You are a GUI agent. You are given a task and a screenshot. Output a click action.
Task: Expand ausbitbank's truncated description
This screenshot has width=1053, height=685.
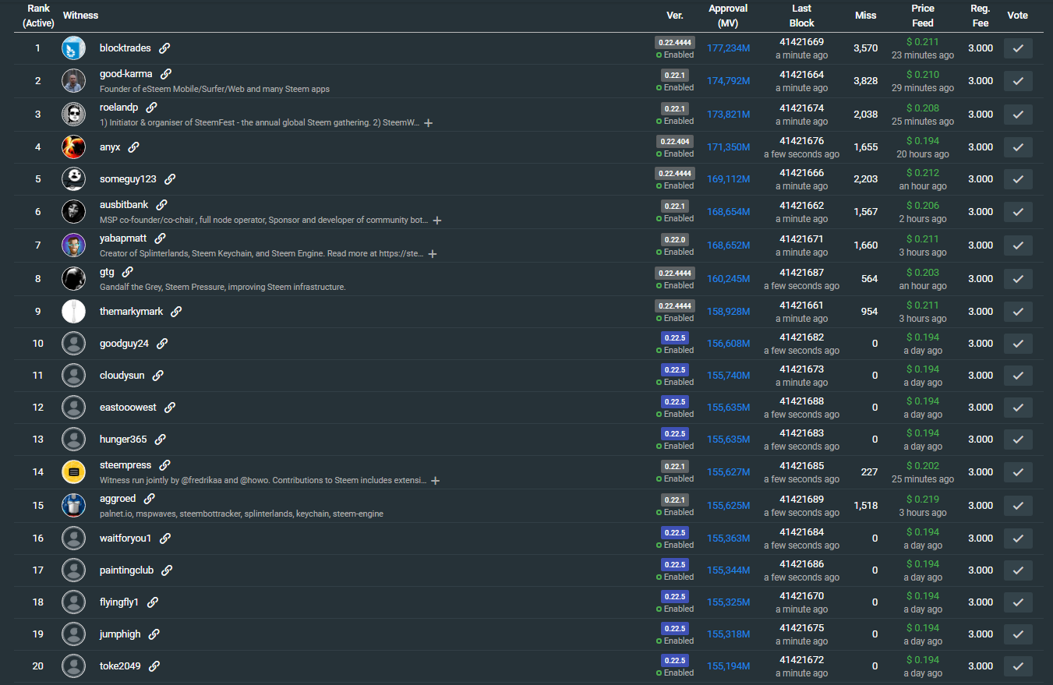click(437, 221)
